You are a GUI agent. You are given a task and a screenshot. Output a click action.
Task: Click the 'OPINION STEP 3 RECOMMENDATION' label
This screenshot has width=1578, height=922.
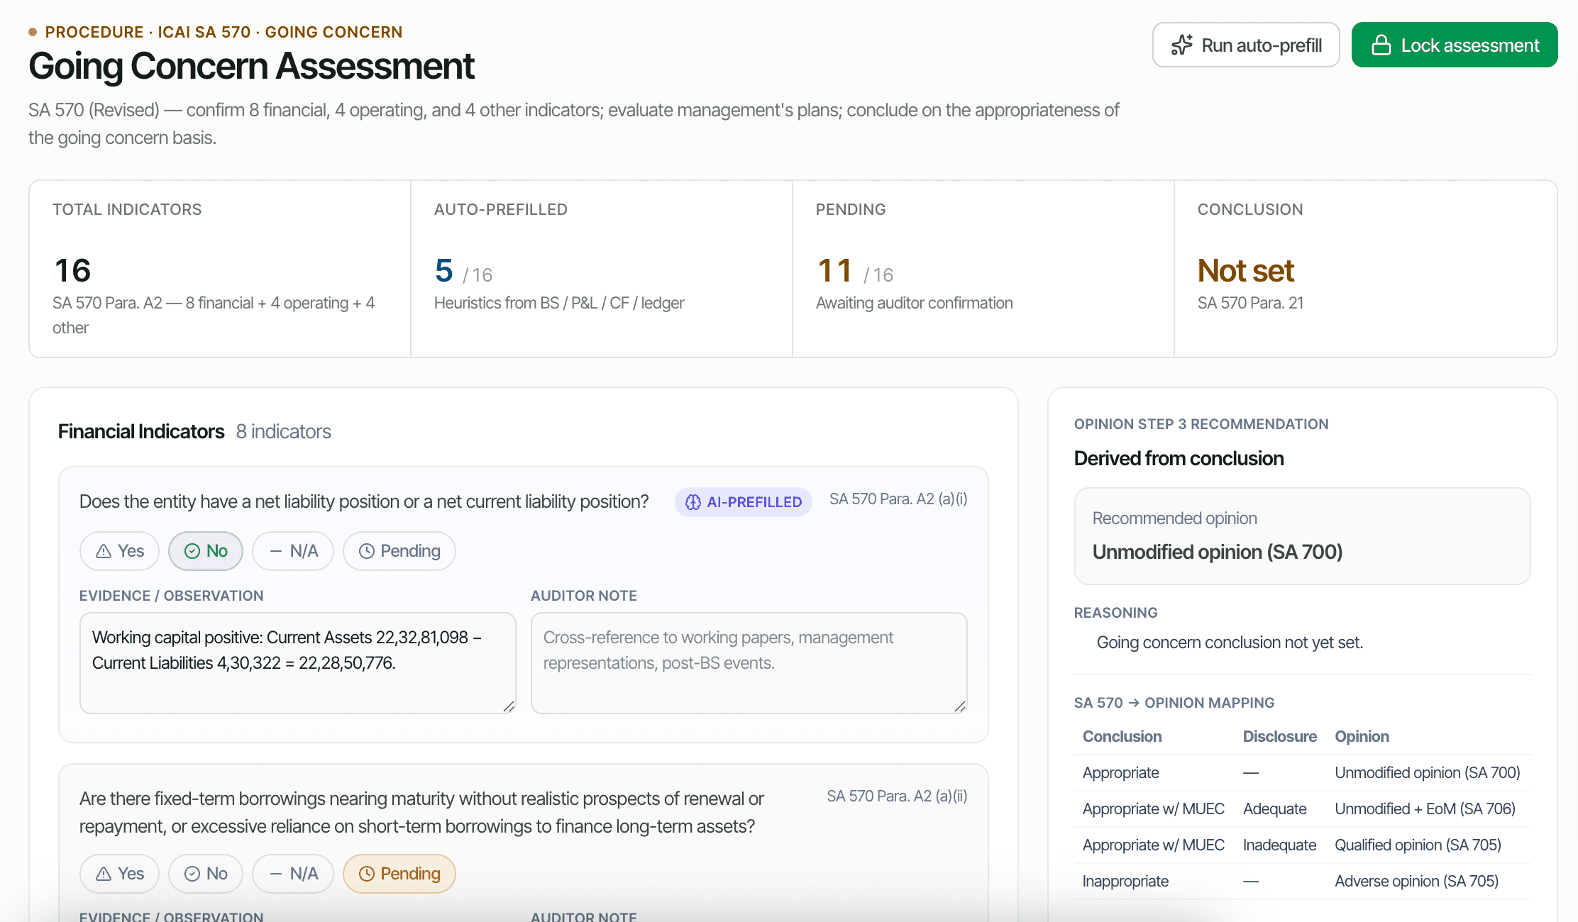[x=1201, y=424]
